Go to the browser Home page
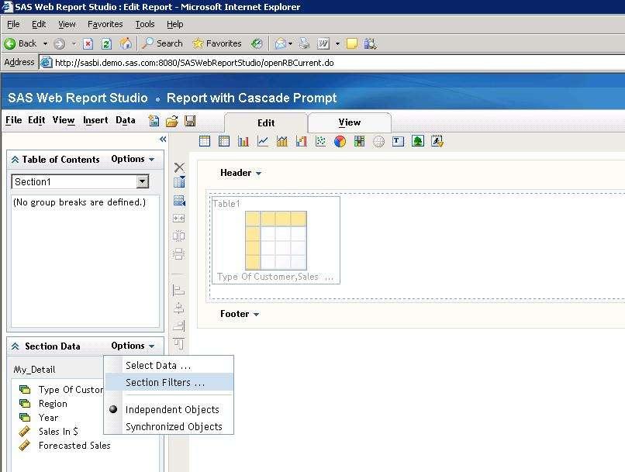 pyautogui.click(x=126, y=43)
